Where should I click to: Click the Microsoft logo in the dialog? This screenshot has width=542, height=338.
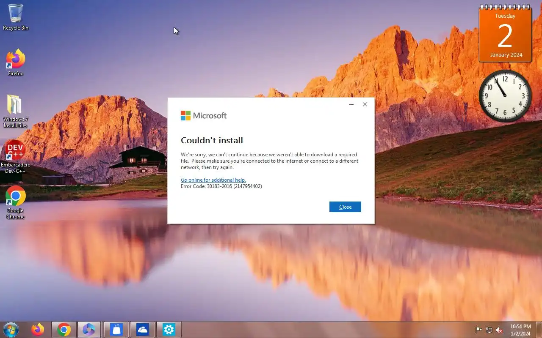click(x=204, y=115)
